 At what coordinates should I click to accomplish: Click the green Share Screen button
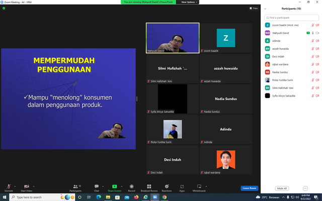pos(114,187)
